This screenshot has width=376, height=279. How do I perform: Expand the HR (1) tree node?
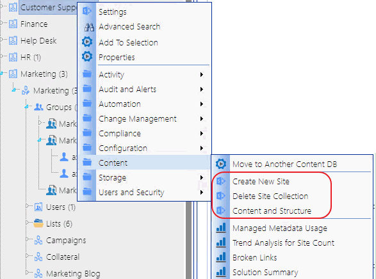(2, 56)
